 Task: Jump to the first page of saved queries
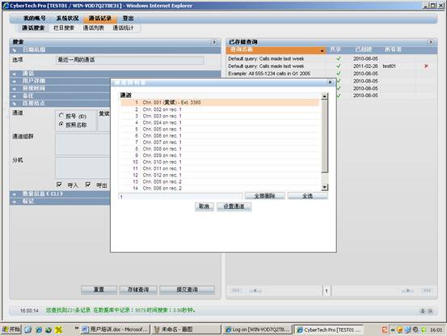[236, 291]
